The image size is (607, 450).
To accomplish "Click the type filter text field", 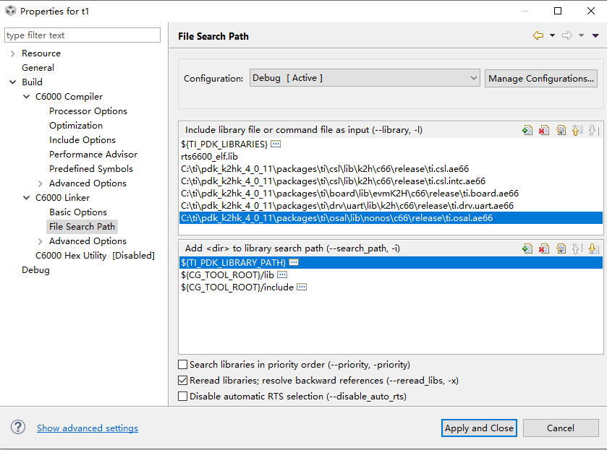I will 82,35.
